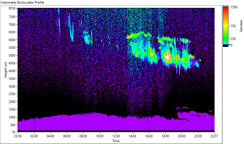Select the 0 colorbar tick value
Screen dimensions: 244x144
click(231, 45)
